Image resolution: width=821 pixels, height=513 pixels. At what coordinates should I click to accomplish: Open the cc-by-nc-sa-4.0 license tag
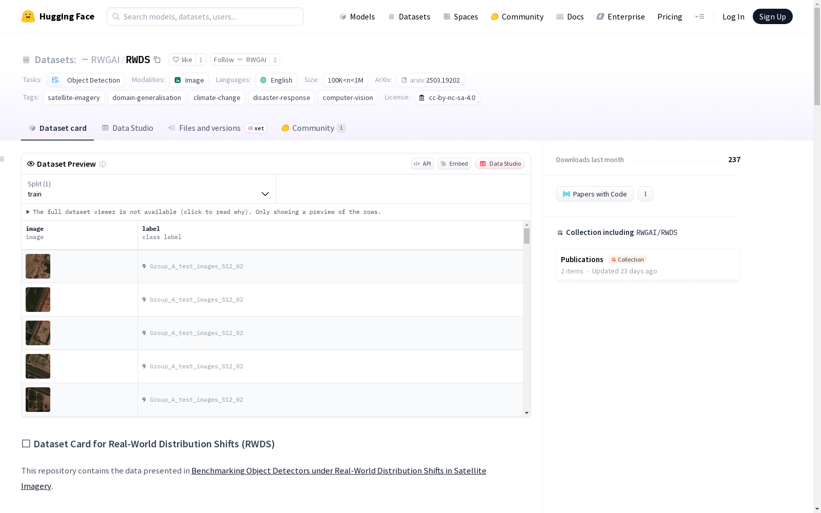pos(447,97)
